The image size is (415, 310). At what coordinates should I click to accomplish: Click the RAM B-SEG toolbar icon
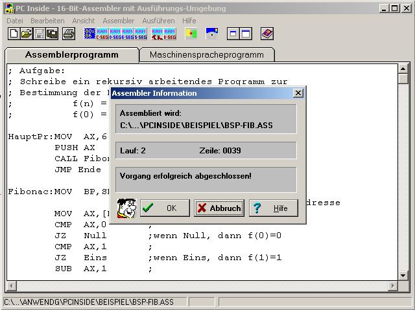pyautogui.click(x=170, y=34)
